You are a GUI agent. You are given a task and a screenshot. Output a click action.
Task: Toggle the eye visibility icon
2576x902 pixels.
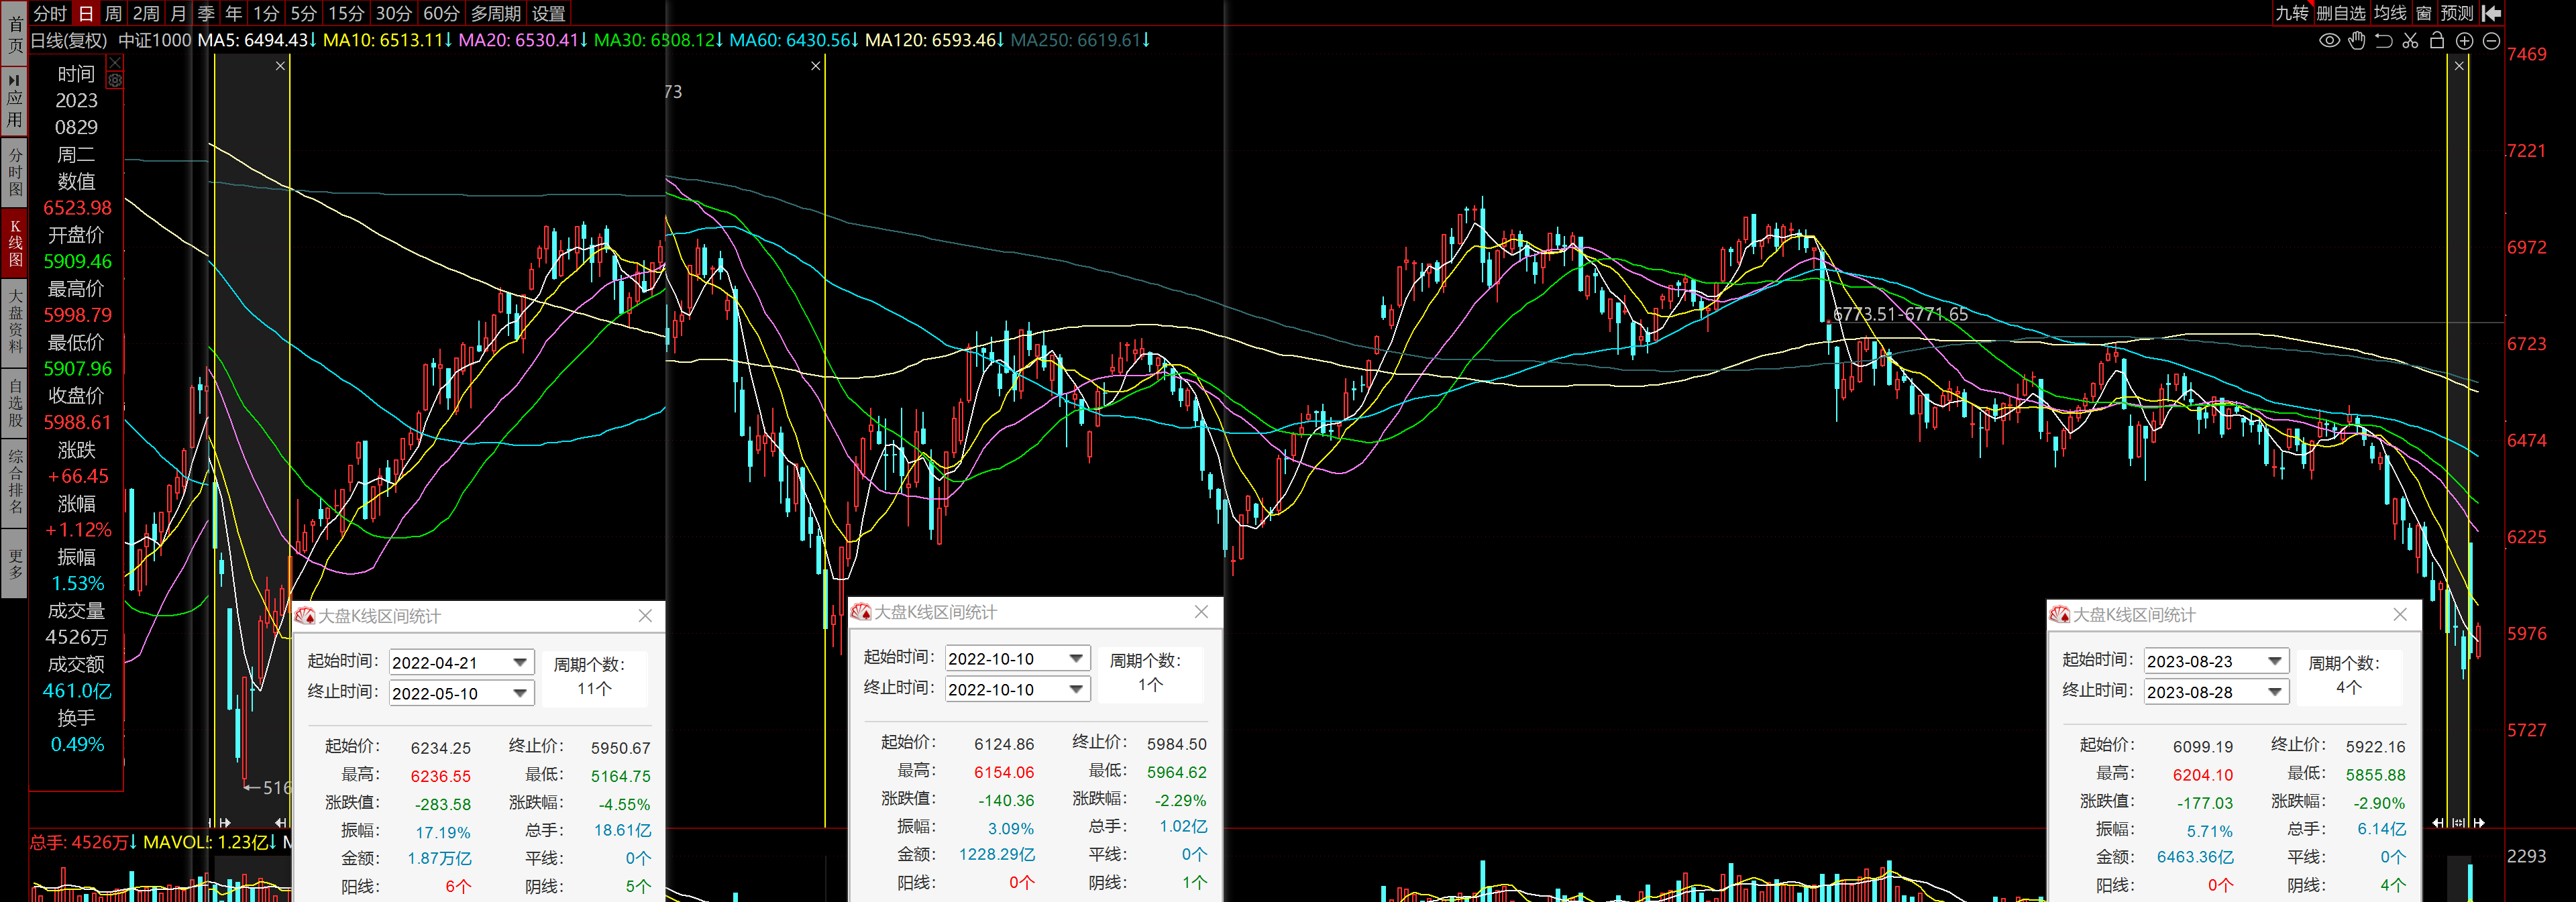click(x=2329, y=41)
